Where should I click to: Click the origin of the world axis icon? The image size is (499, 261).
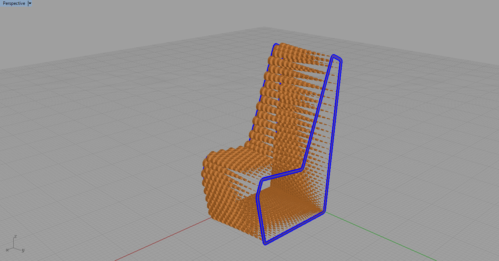tap(14, 247)
